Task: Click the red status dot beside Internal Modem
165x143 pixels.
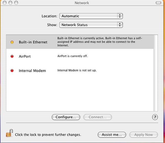Action: point(12,70)
